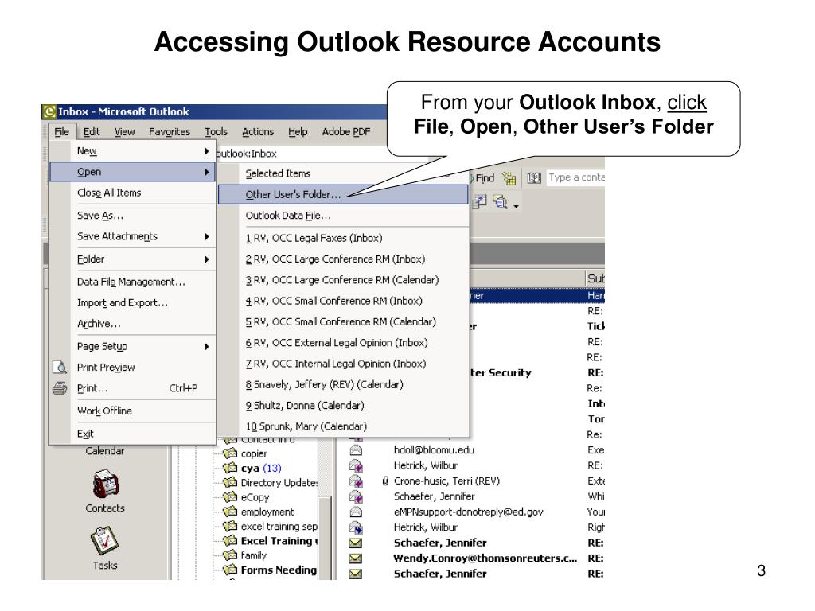
Task: Select Data File Management...
Action: coord(133,282)
